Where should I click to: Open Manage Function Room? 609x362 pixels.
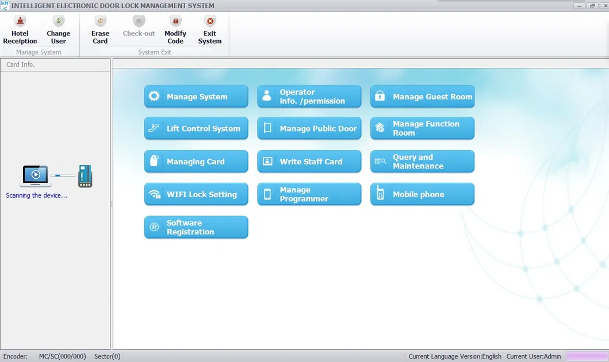(422, 129)
